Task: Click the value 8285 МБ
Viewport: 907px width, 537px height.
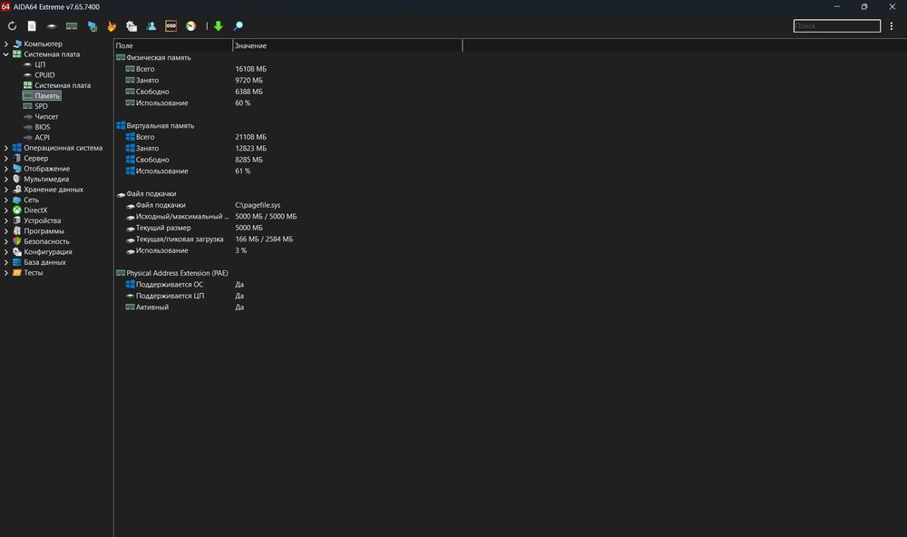Action: (249, 161)
